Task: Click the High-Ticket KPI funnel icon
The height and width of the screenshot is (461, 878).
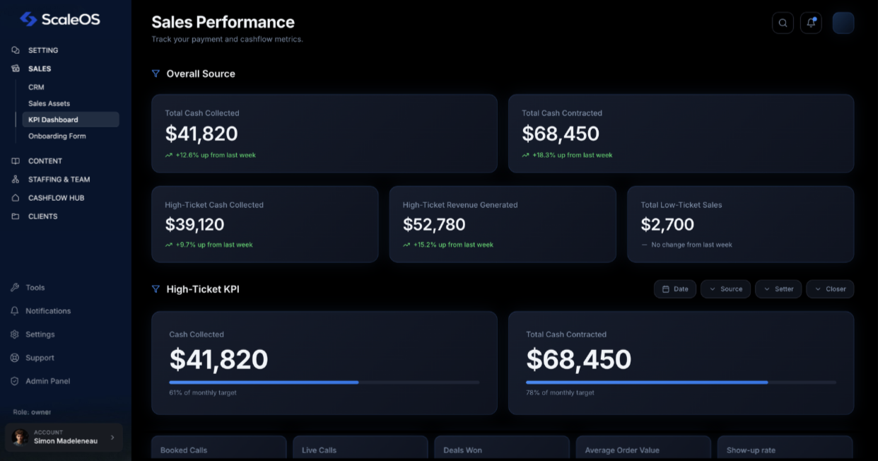Action: coord(156,289)
